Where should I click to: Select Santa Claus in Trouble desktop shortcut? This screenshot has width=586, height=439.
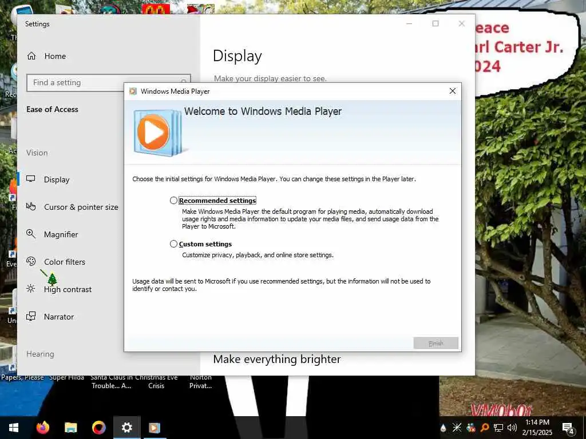pos(112,381)
